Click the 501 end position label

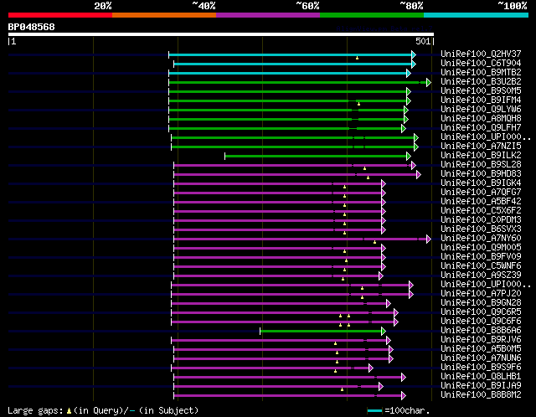point(423,41)
